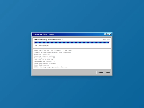144x108 pixels.
Task: Maximize the Enhanced Site Loader window
Action: point(108,34)
